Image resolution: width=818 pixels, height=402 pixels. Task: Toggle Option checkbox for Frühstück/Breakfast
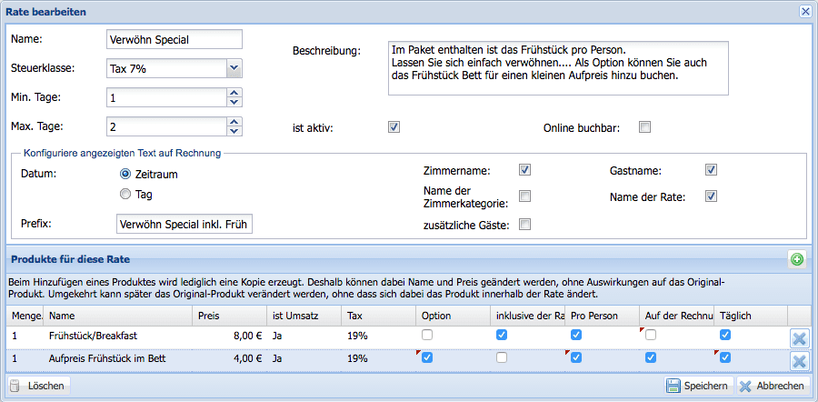pos(427,336)
